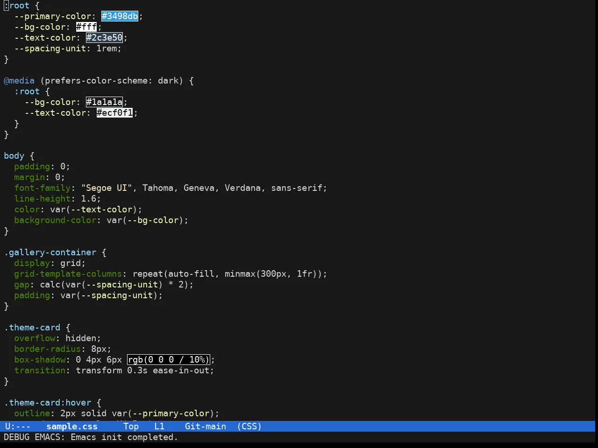The image size is (598, 448).
Task: Click the #ecf0f1 dark text color value
Action: (x=115, y=113)
